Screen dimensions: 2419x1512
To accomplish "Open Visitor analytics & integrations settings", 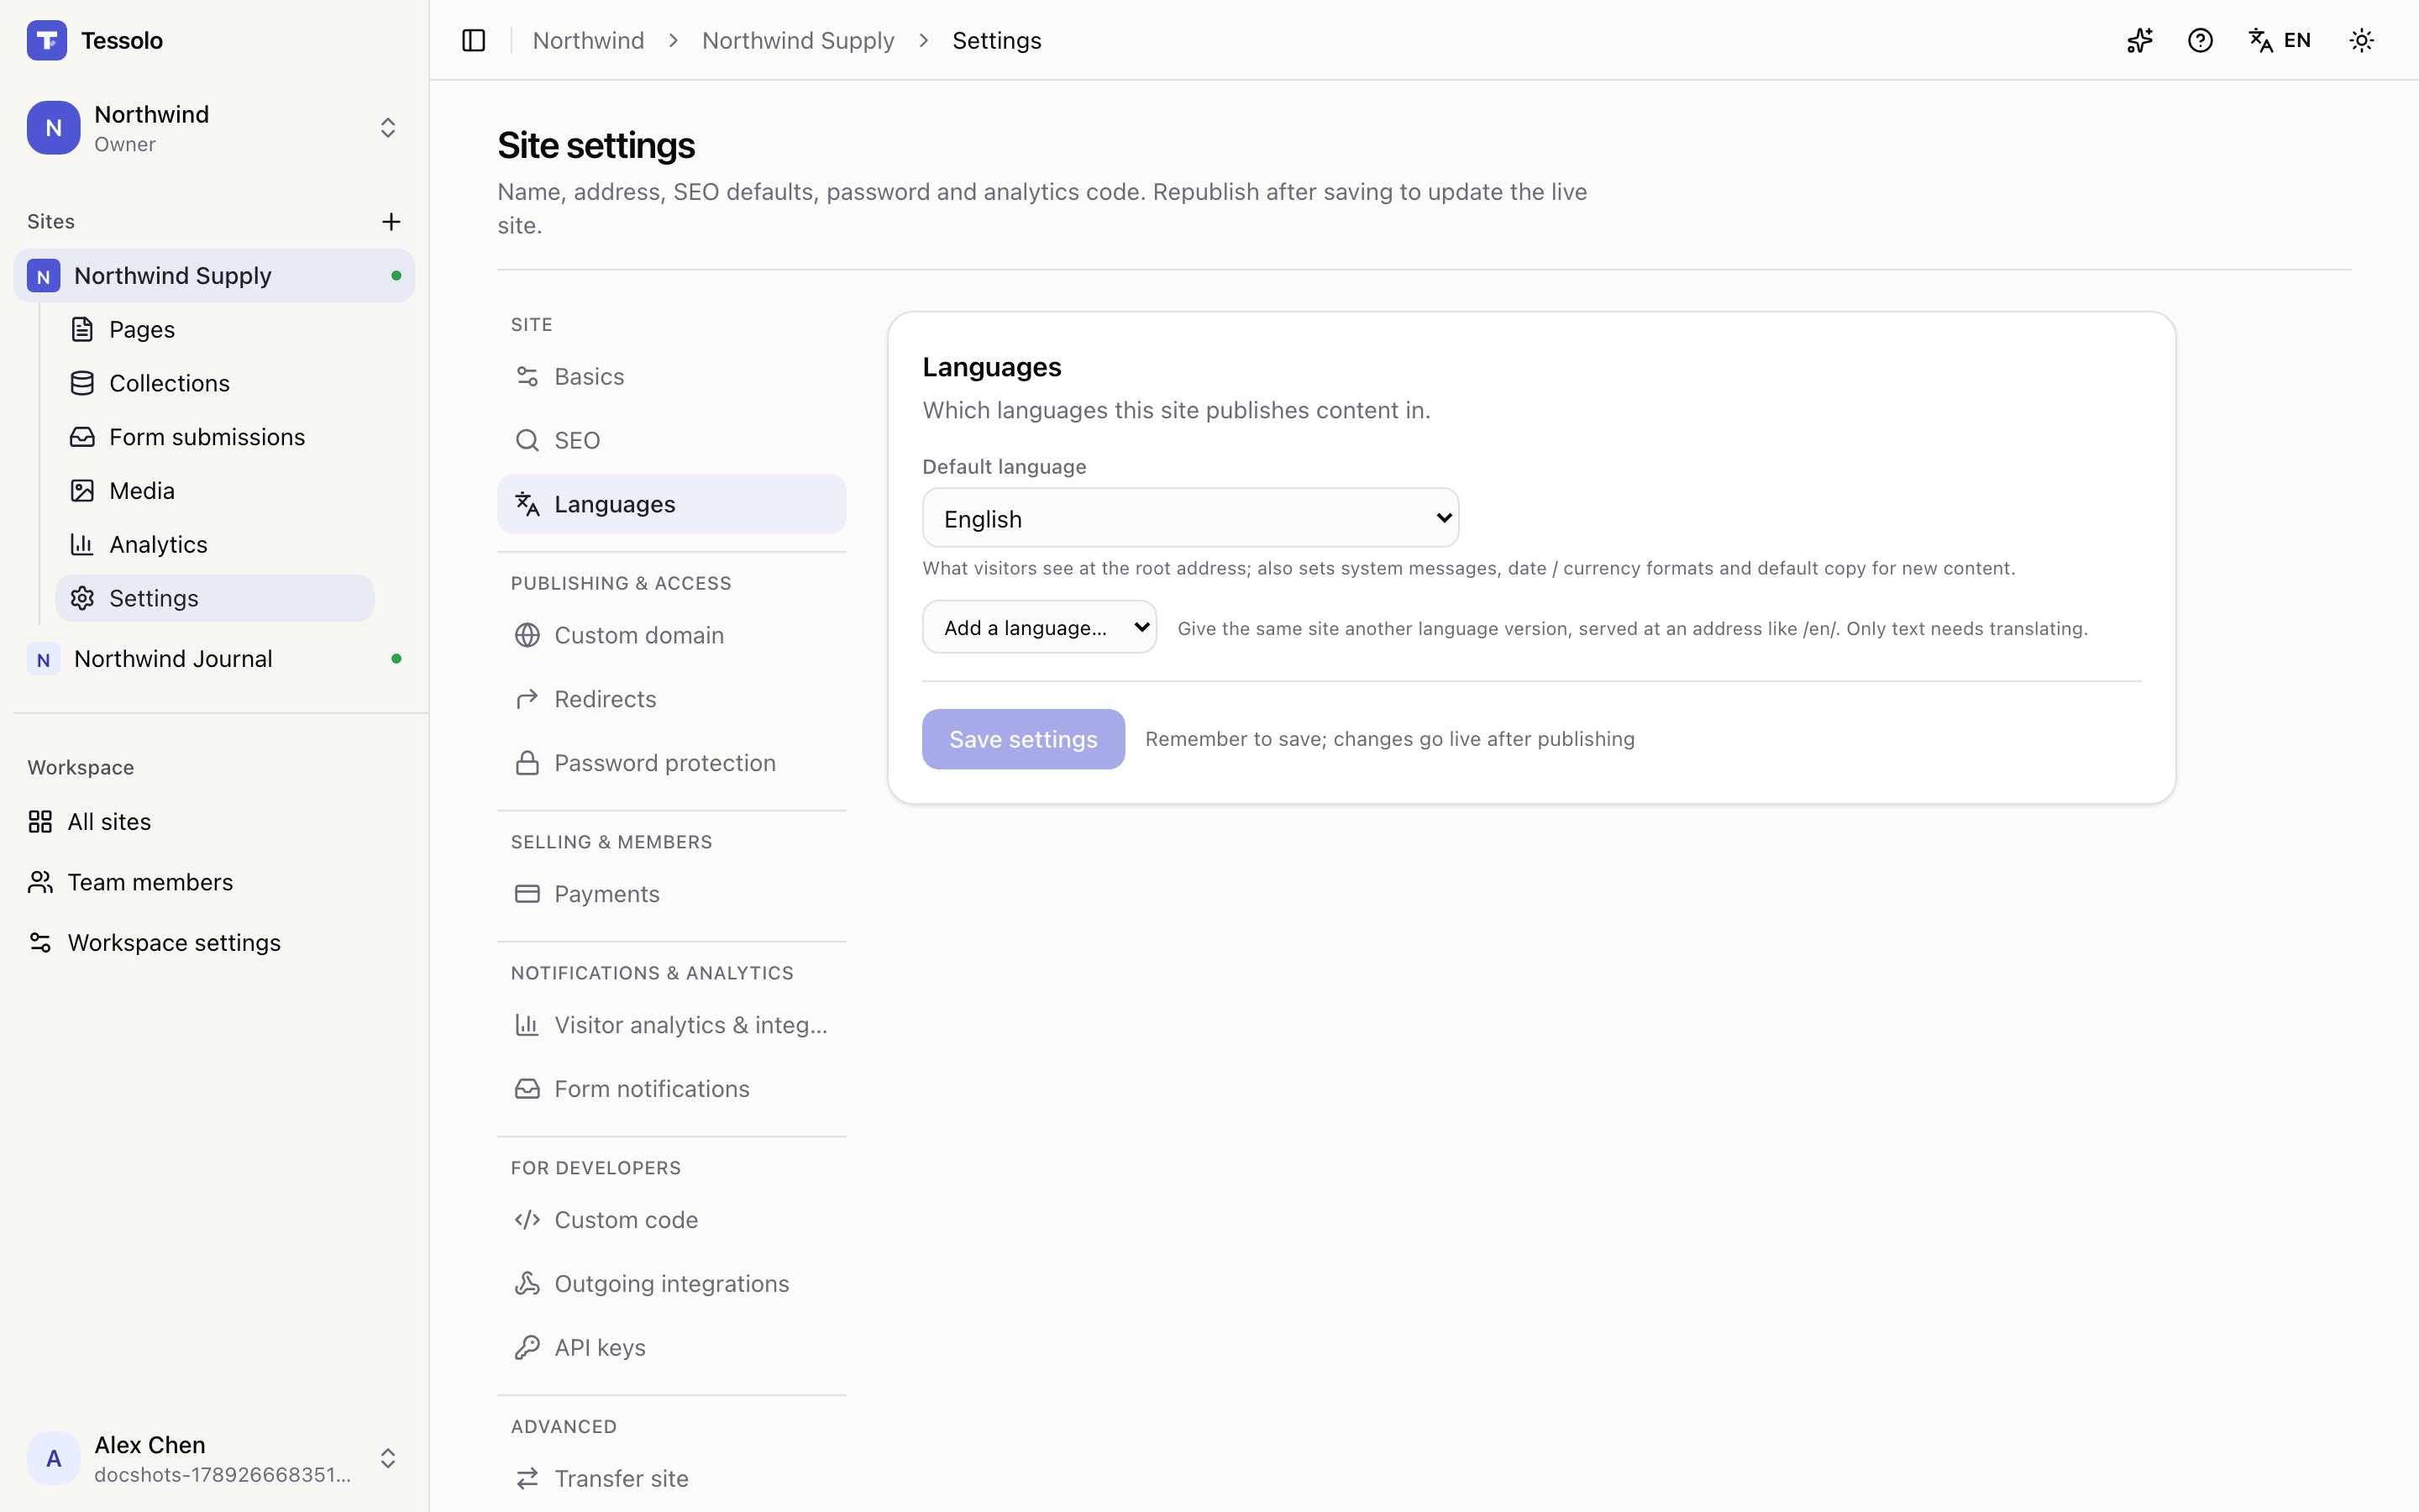I will click(x=672, y=1025).
